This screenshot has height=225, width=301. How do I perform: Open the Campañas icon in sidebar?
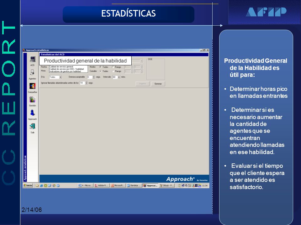32,86
